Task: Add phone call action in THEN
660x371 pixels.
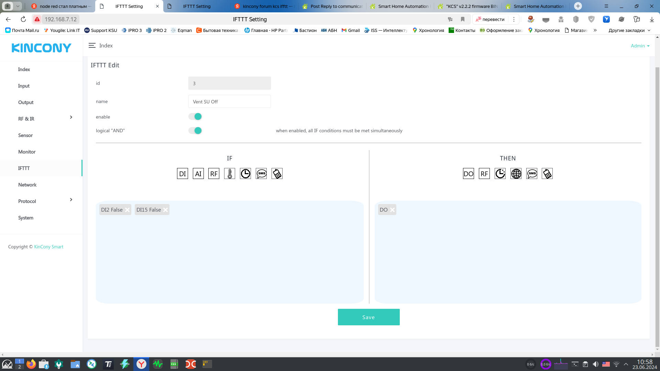Action: coord(547,173)
